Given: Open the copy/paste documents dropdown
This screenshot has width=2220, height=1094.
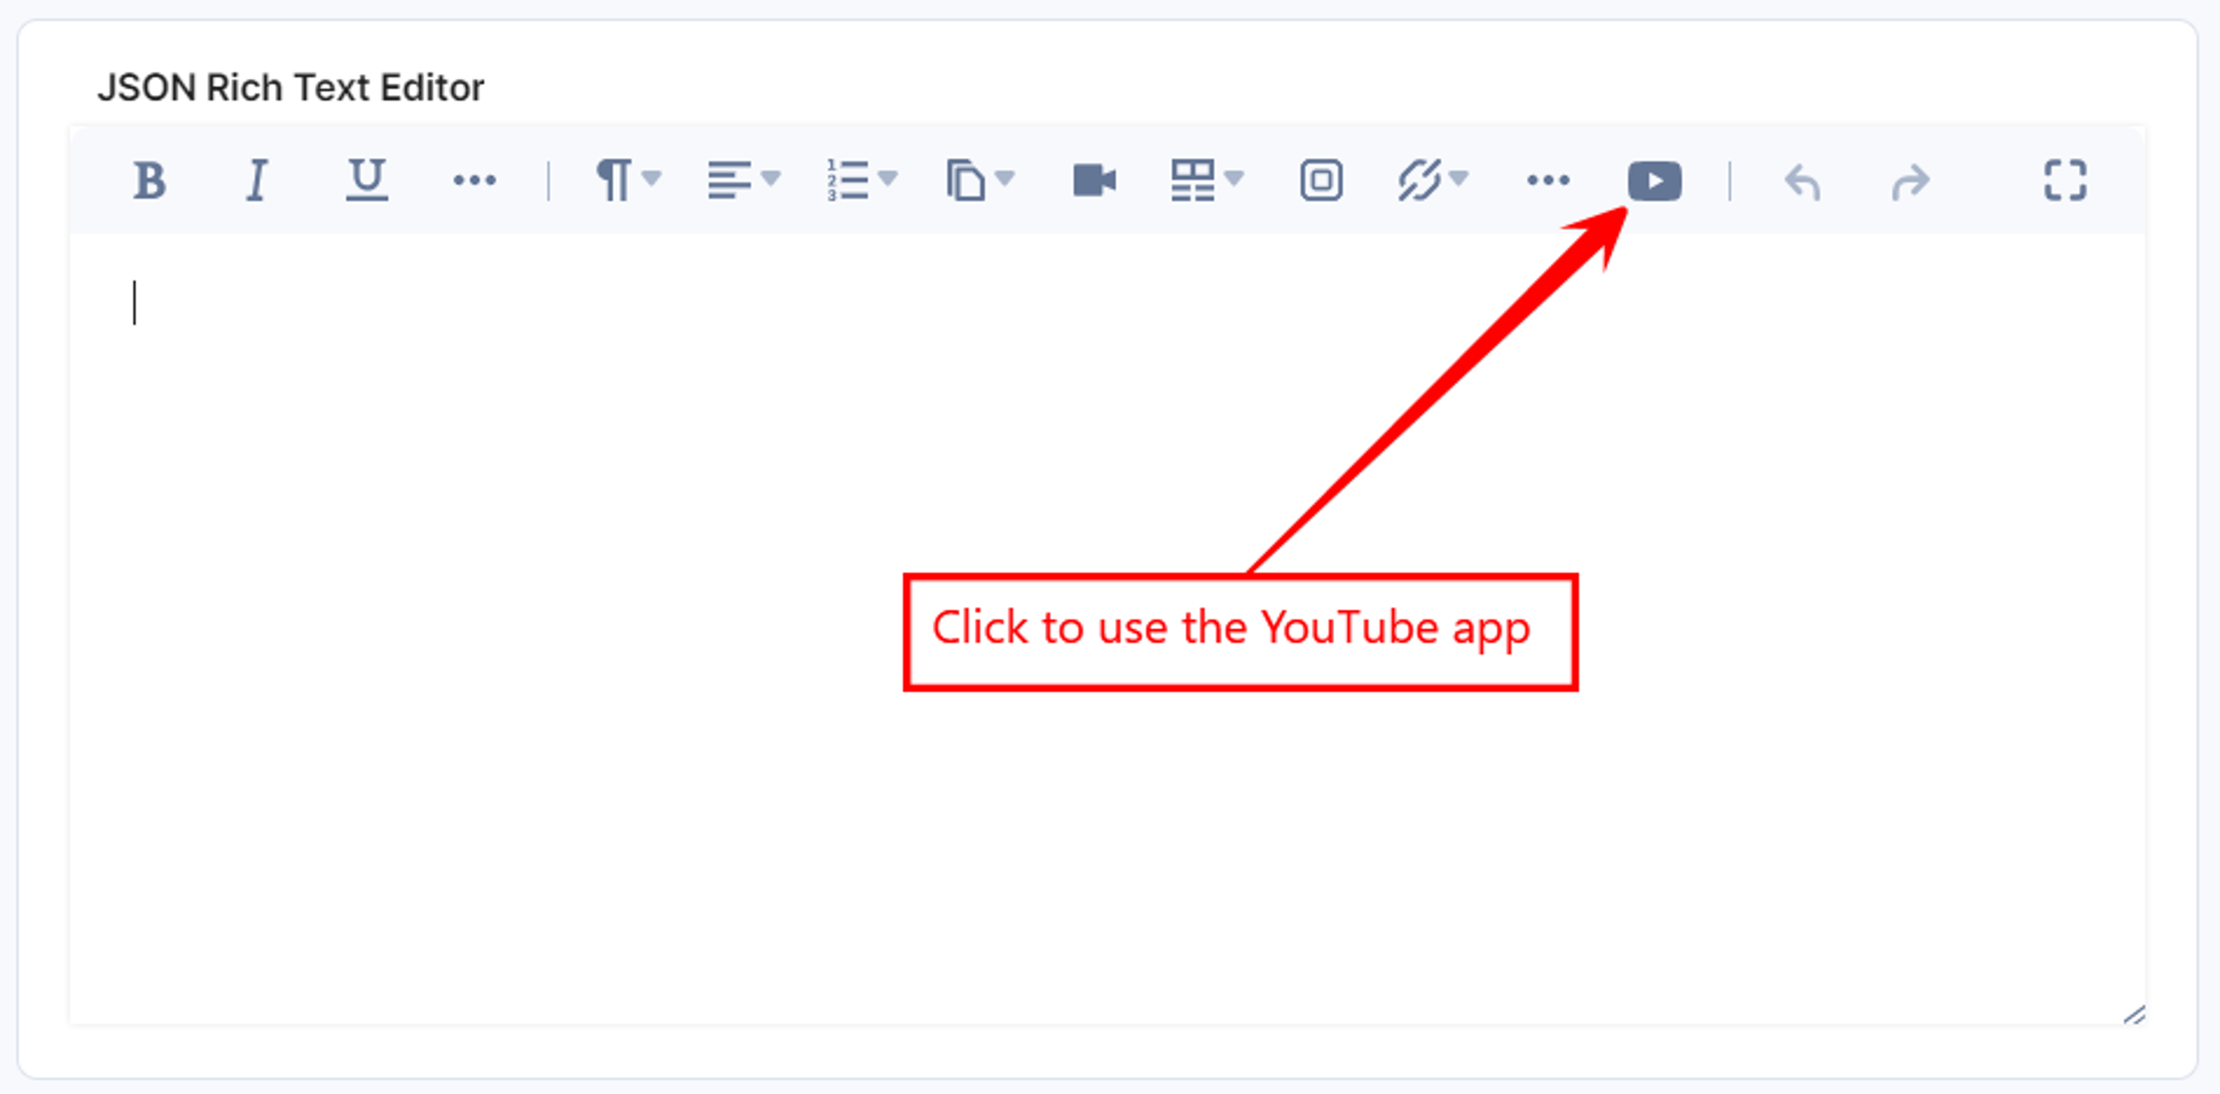Looking at the screenshot, I should tap(980, 181).
